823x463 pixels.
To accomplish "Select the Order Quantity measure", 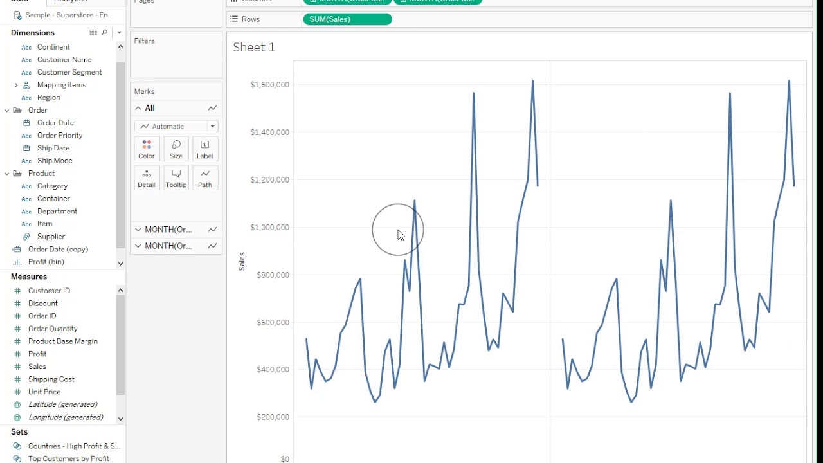I will click(x=53, y=329).
